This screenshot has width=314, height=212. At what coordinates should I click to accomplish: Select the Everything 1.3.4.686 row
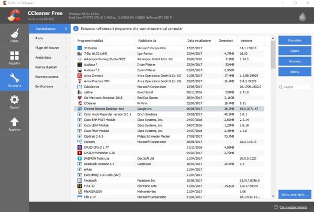pyautogui.click(x=169, y=175)
